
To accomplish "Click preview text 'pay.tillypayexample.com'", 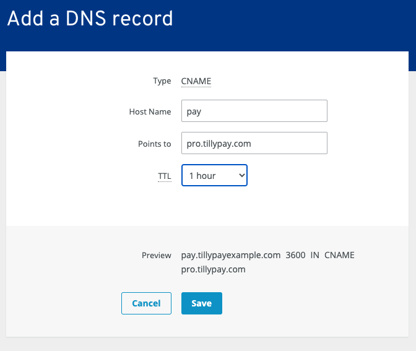I will (230, 255).
